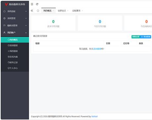Open 我的链接 in the sidebar submenu
The height and width of the screenshot is (120, 152).
[x=15, y=51]
